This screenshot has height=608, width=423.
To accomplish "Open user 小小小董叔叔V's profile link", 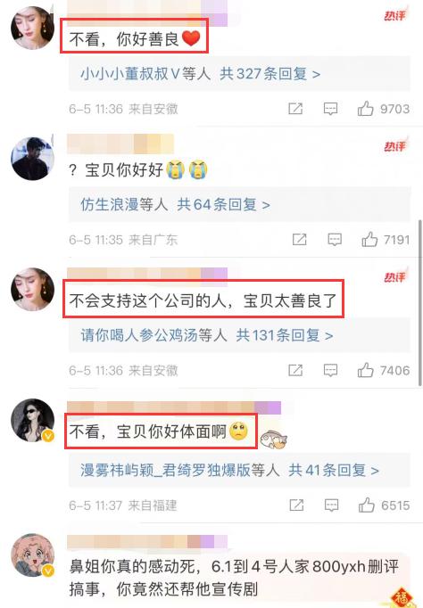I will point(130,74).
